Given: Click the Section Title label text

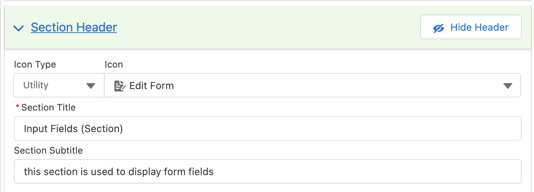Looking at the screenshot, I should pyautogui.click(x=48, y=108).
